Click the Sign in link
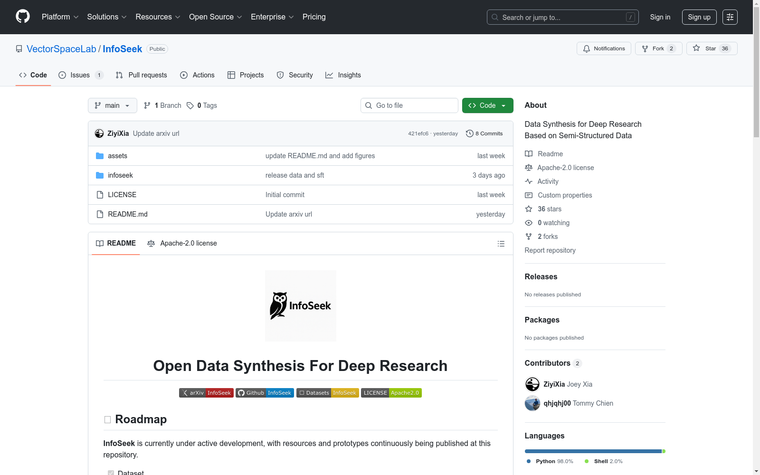760x475 pixels. [x=660, y=17]
